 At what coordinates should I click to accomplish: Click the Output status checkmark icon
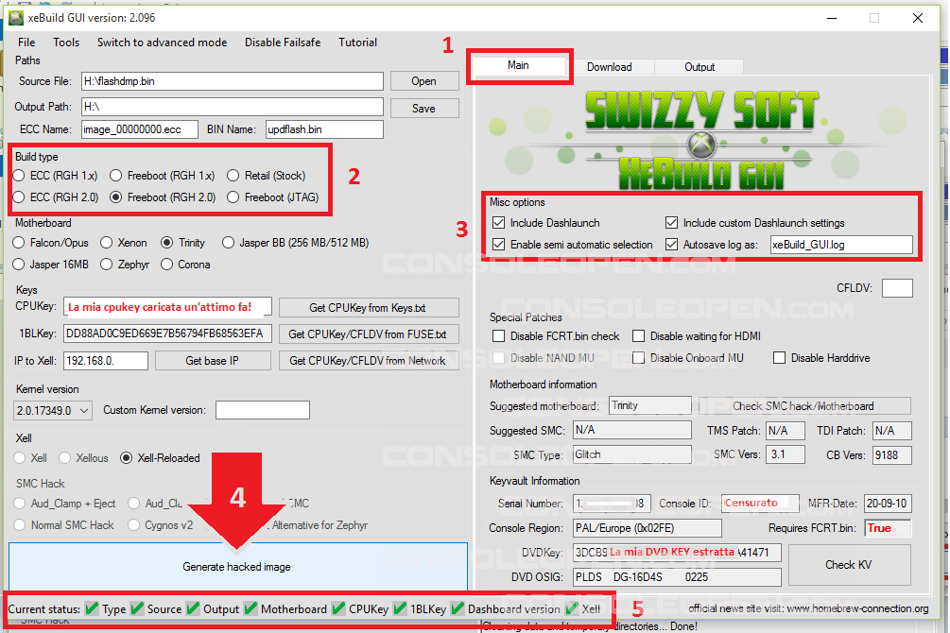(x=193, y=608)
